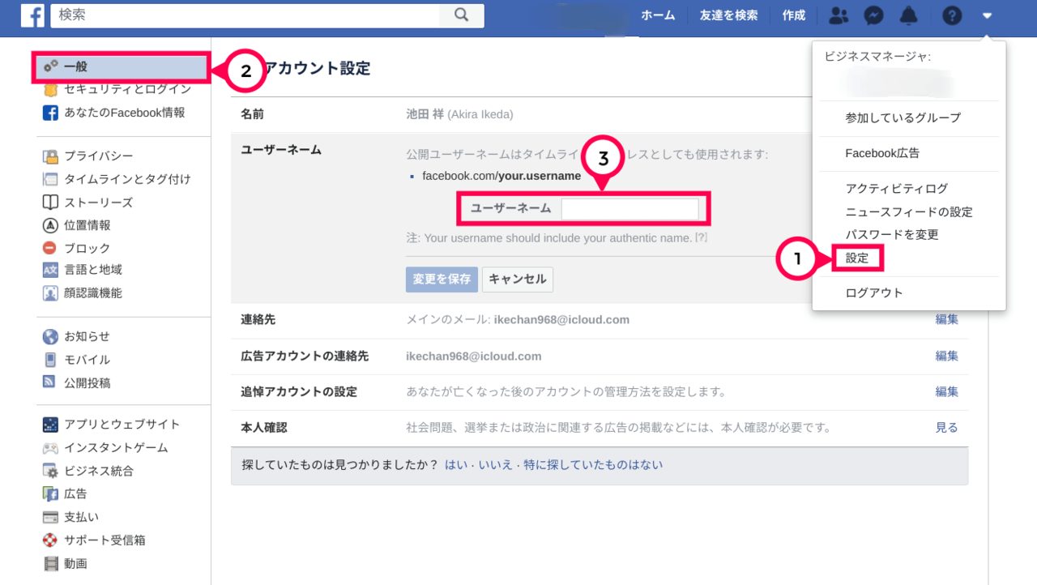This screenshot has height=585, width=1037.
Task: Click the 動画 film icon
Action: pyautogui.click(x=50, y=564)
